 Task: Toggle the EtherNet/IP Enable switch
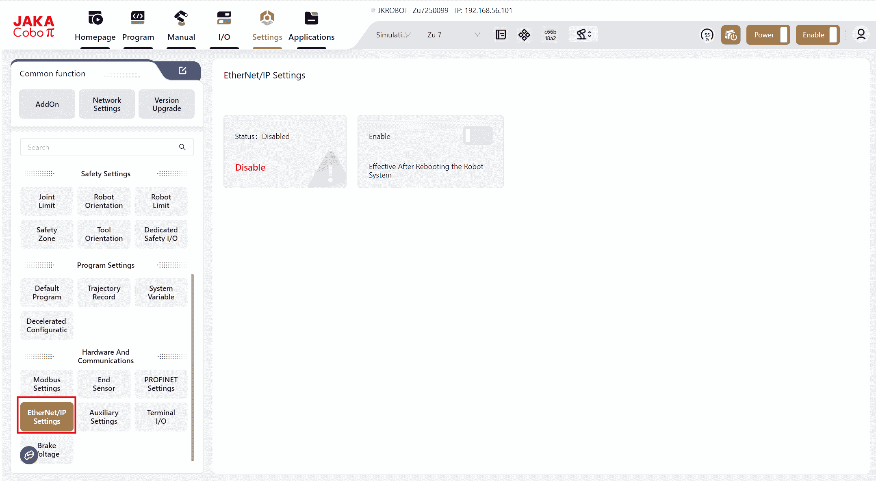[477, 136]
